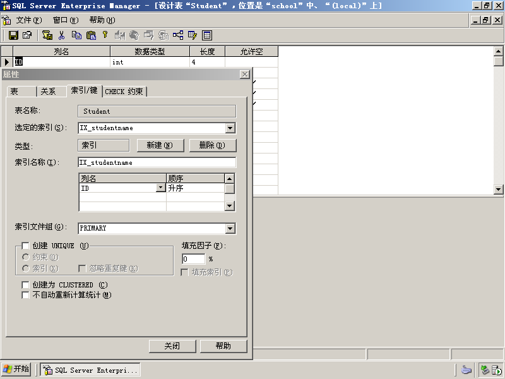Click the 数据类型 column header
505x379 pixels.
(x=150, y=52)
